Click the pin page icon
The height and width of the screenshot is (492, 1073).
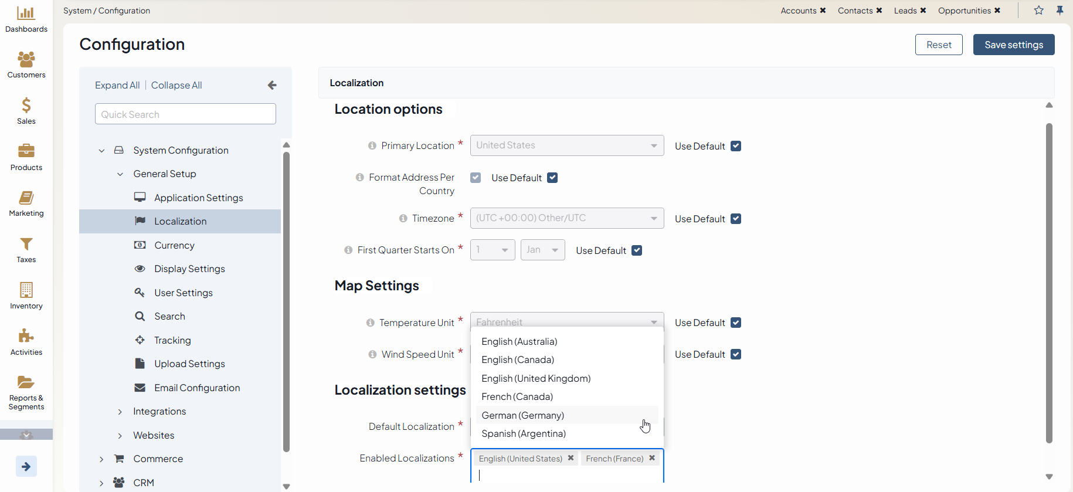1060,11
